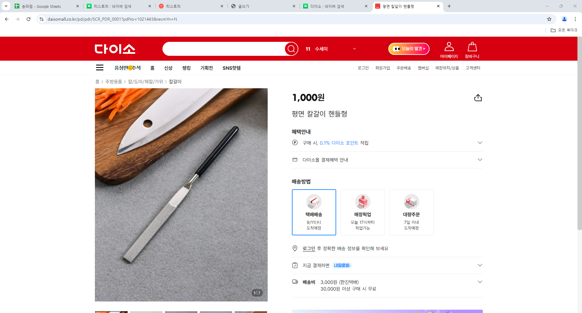Screen dimensions: 582x313
Task: Click the 회원가입 link
Action: coord(383,68)
